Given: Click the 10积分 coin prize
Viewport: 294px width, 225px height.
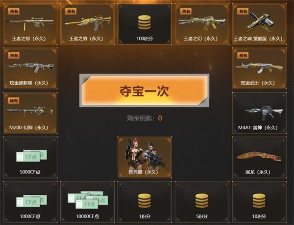Looking at the screenshot, I should pos(259,202).
